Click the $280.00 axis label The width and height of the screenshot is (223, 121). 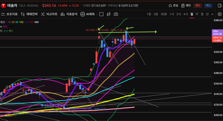pos(218,73)
